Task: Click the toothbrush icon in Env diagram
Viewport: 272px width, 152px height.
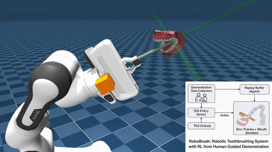Action: (247, 116)
